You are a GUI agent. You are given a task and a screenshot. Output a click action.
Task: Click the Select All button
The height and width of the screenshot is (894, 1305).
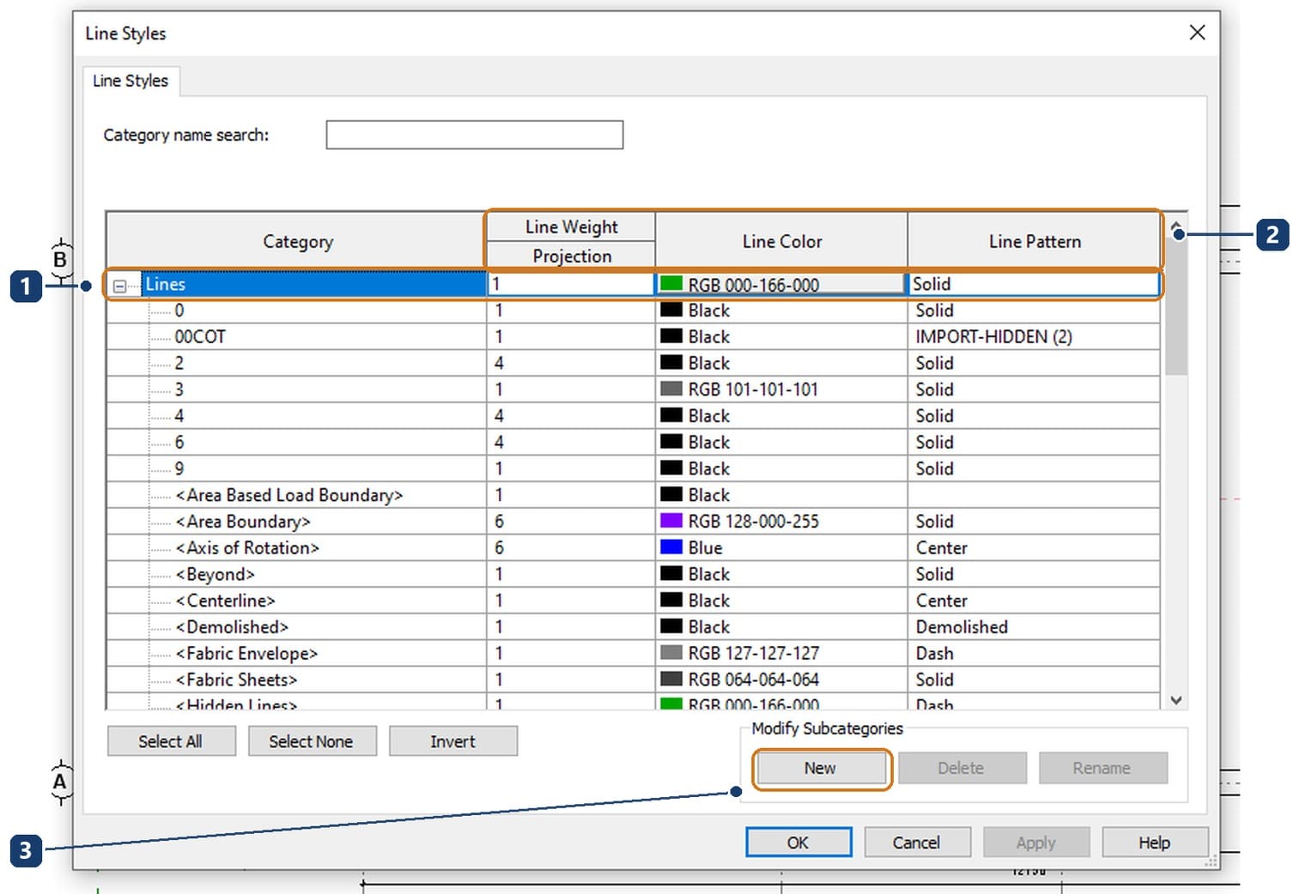[x=171, y=741]
